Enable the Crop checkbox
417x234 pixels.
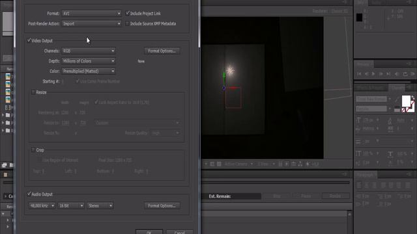[33, 150]
